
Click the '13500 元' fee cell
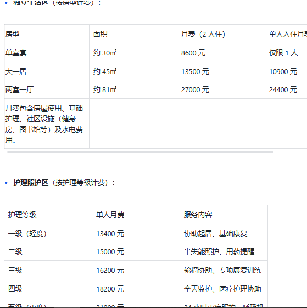click(x=221, y=71)
